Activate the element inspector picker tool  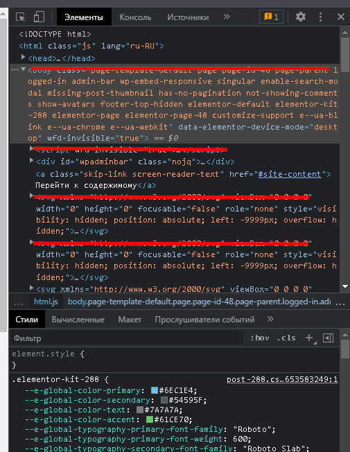click(x=21, y=17)
